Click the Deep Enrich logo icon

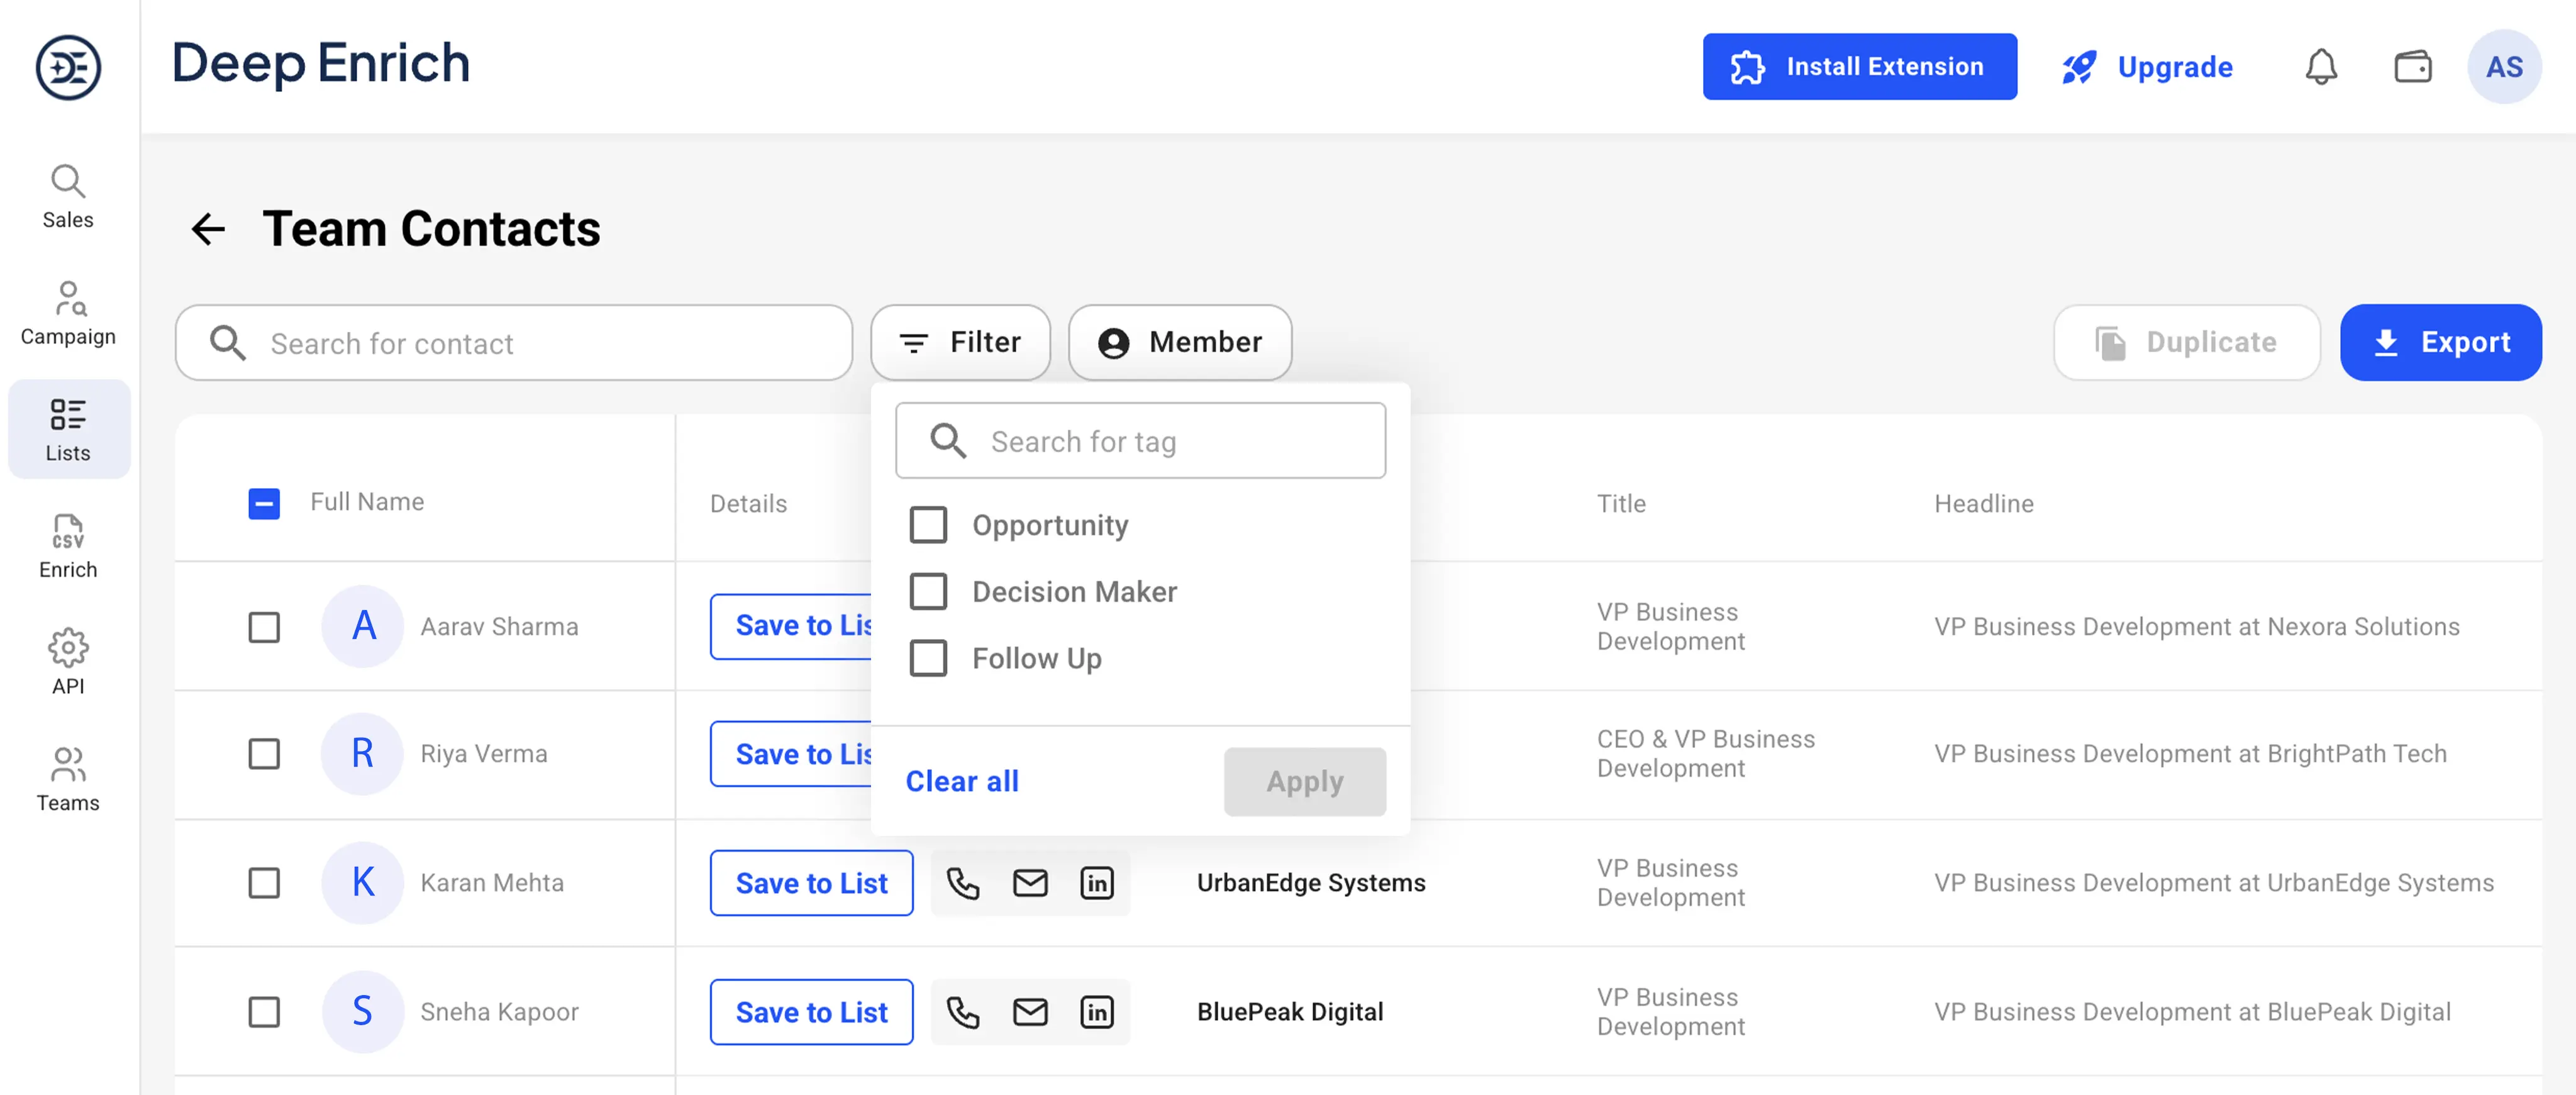(68, 67)
